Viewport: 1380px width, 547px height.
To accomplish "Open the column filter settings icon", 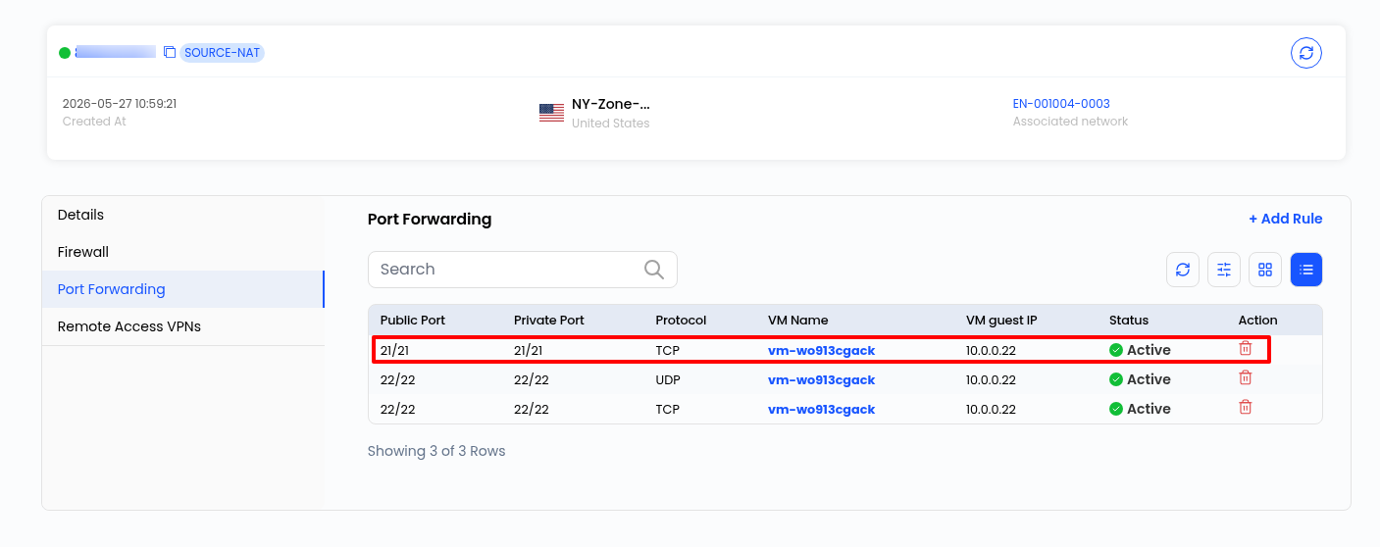I will click(1224, 270).
